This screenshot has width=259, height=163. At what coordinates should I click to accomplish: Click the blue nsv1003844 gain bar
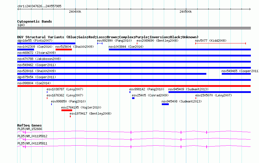point(180,50)
